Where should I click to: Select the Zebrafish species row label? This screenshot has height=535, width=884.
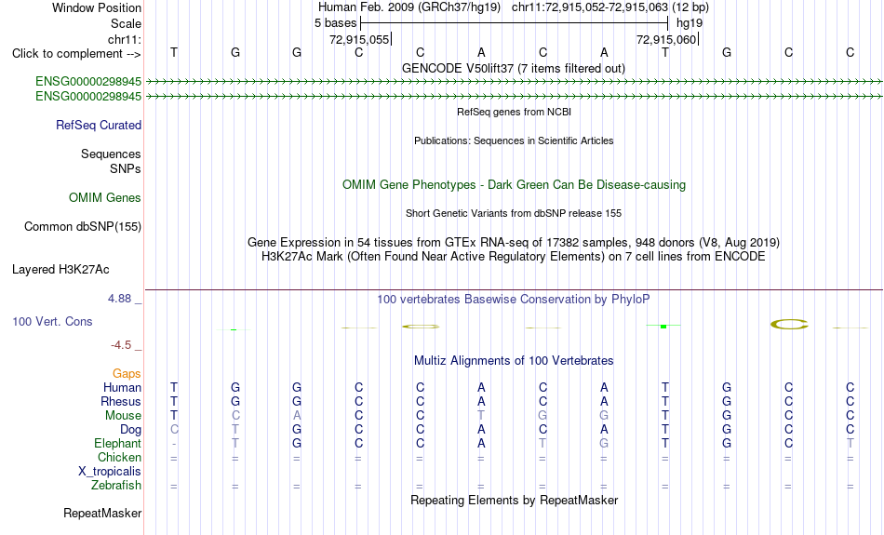[x=116, y=486]
